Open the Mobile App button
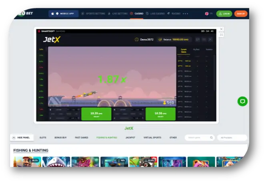Image resolution: width=266 pixels, height=183 pixels. tap(64, 14)
